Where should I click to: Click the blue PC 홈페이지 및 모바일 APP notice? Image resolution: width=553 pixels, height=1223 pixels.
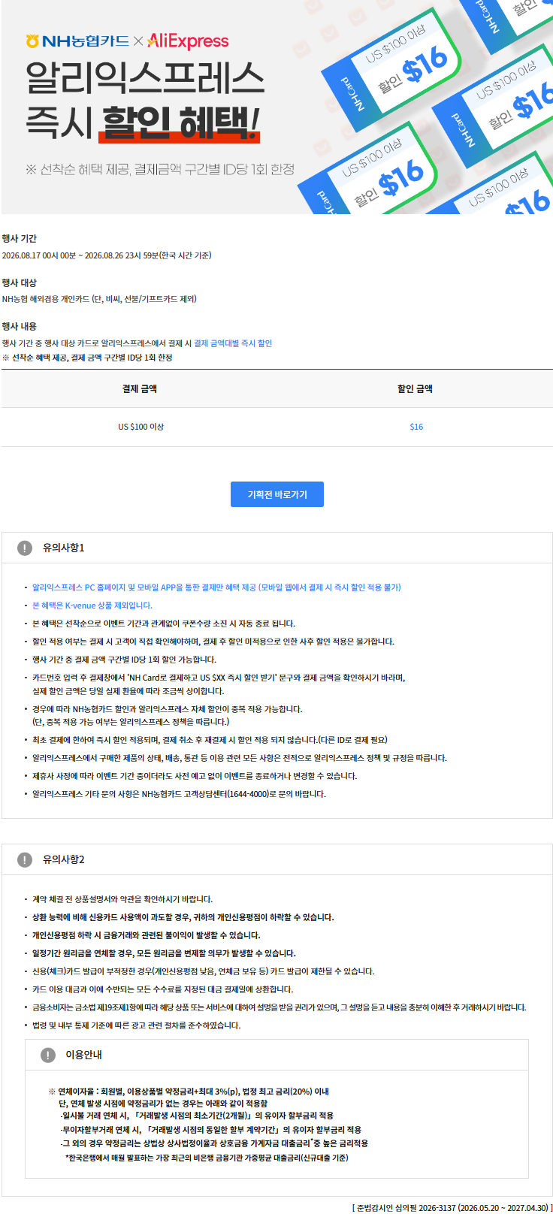(216, 587)
